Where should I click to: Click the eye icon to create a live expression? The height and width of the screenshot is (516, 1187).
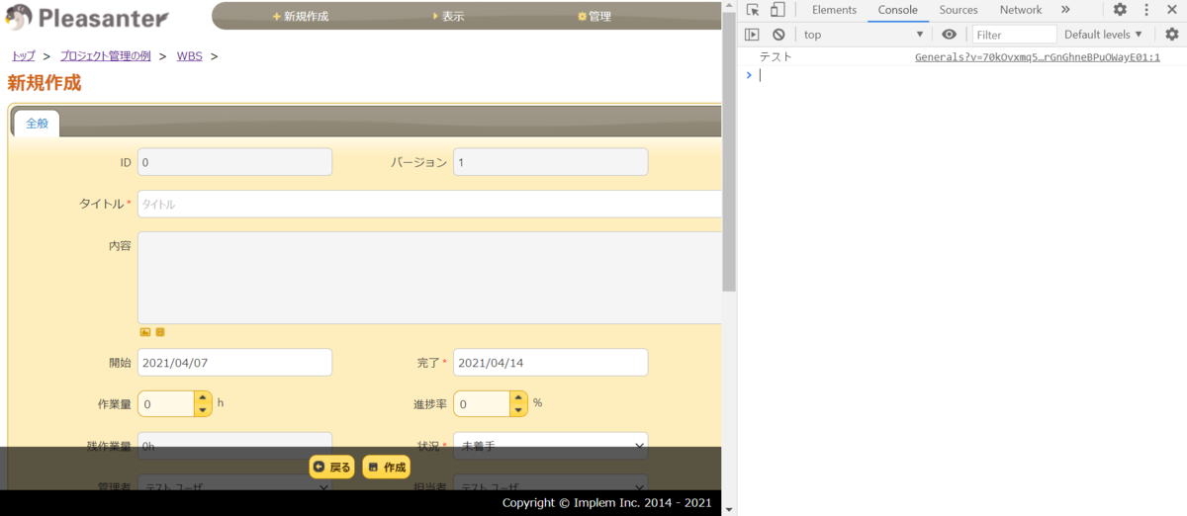click(950, 35)
